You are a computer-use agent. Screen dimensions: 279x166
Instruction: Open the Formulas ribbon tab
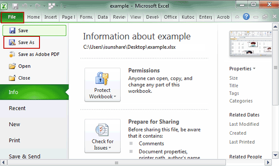pyautogui.click(x=86, y=17)
